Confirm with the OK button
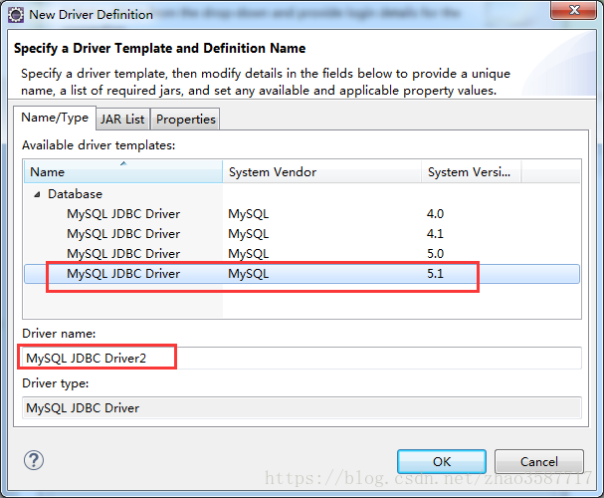This screenshot has height=498, width=604. 442,461
